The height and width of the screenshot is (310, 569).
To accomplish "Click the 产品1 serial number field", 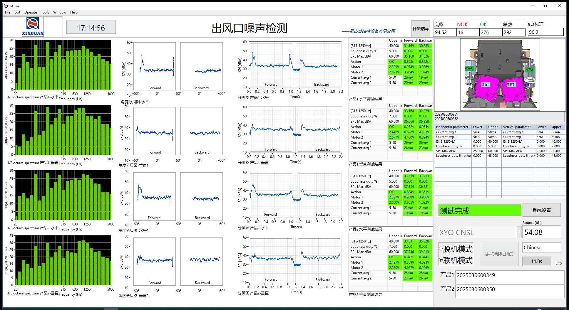I will pyautogui.click(x=509, y=275).
